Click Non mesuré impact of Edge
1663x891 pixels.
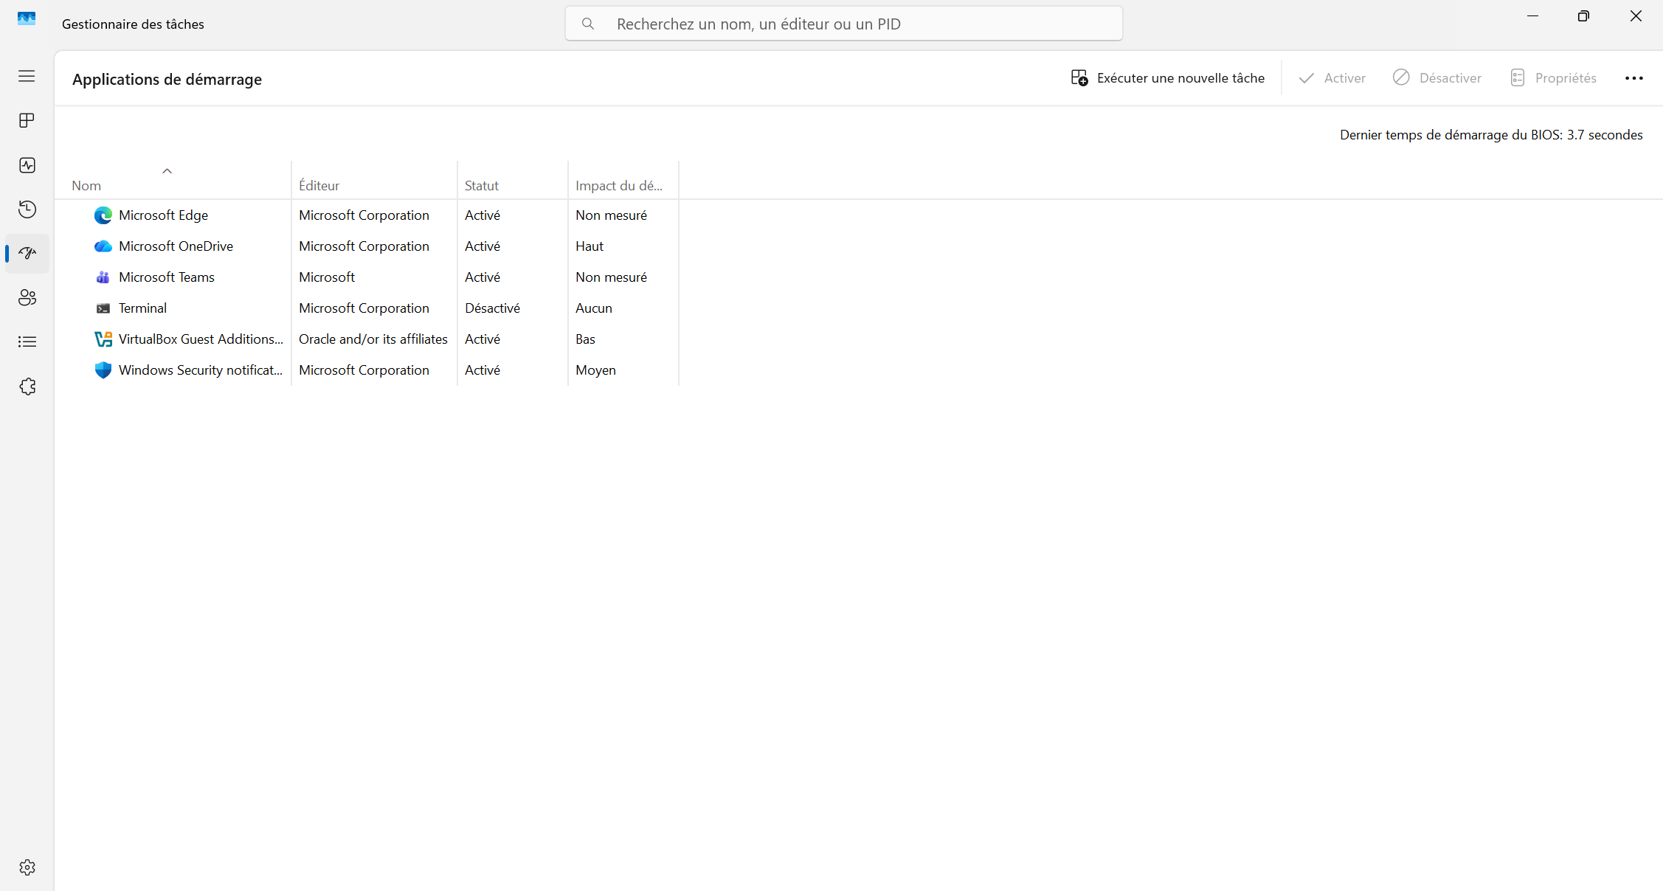(x=611, y=215)
